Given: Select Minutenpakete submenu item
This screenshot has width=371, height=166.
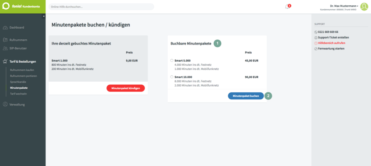Looking at the screenshot, I should (x=19, y=88).
